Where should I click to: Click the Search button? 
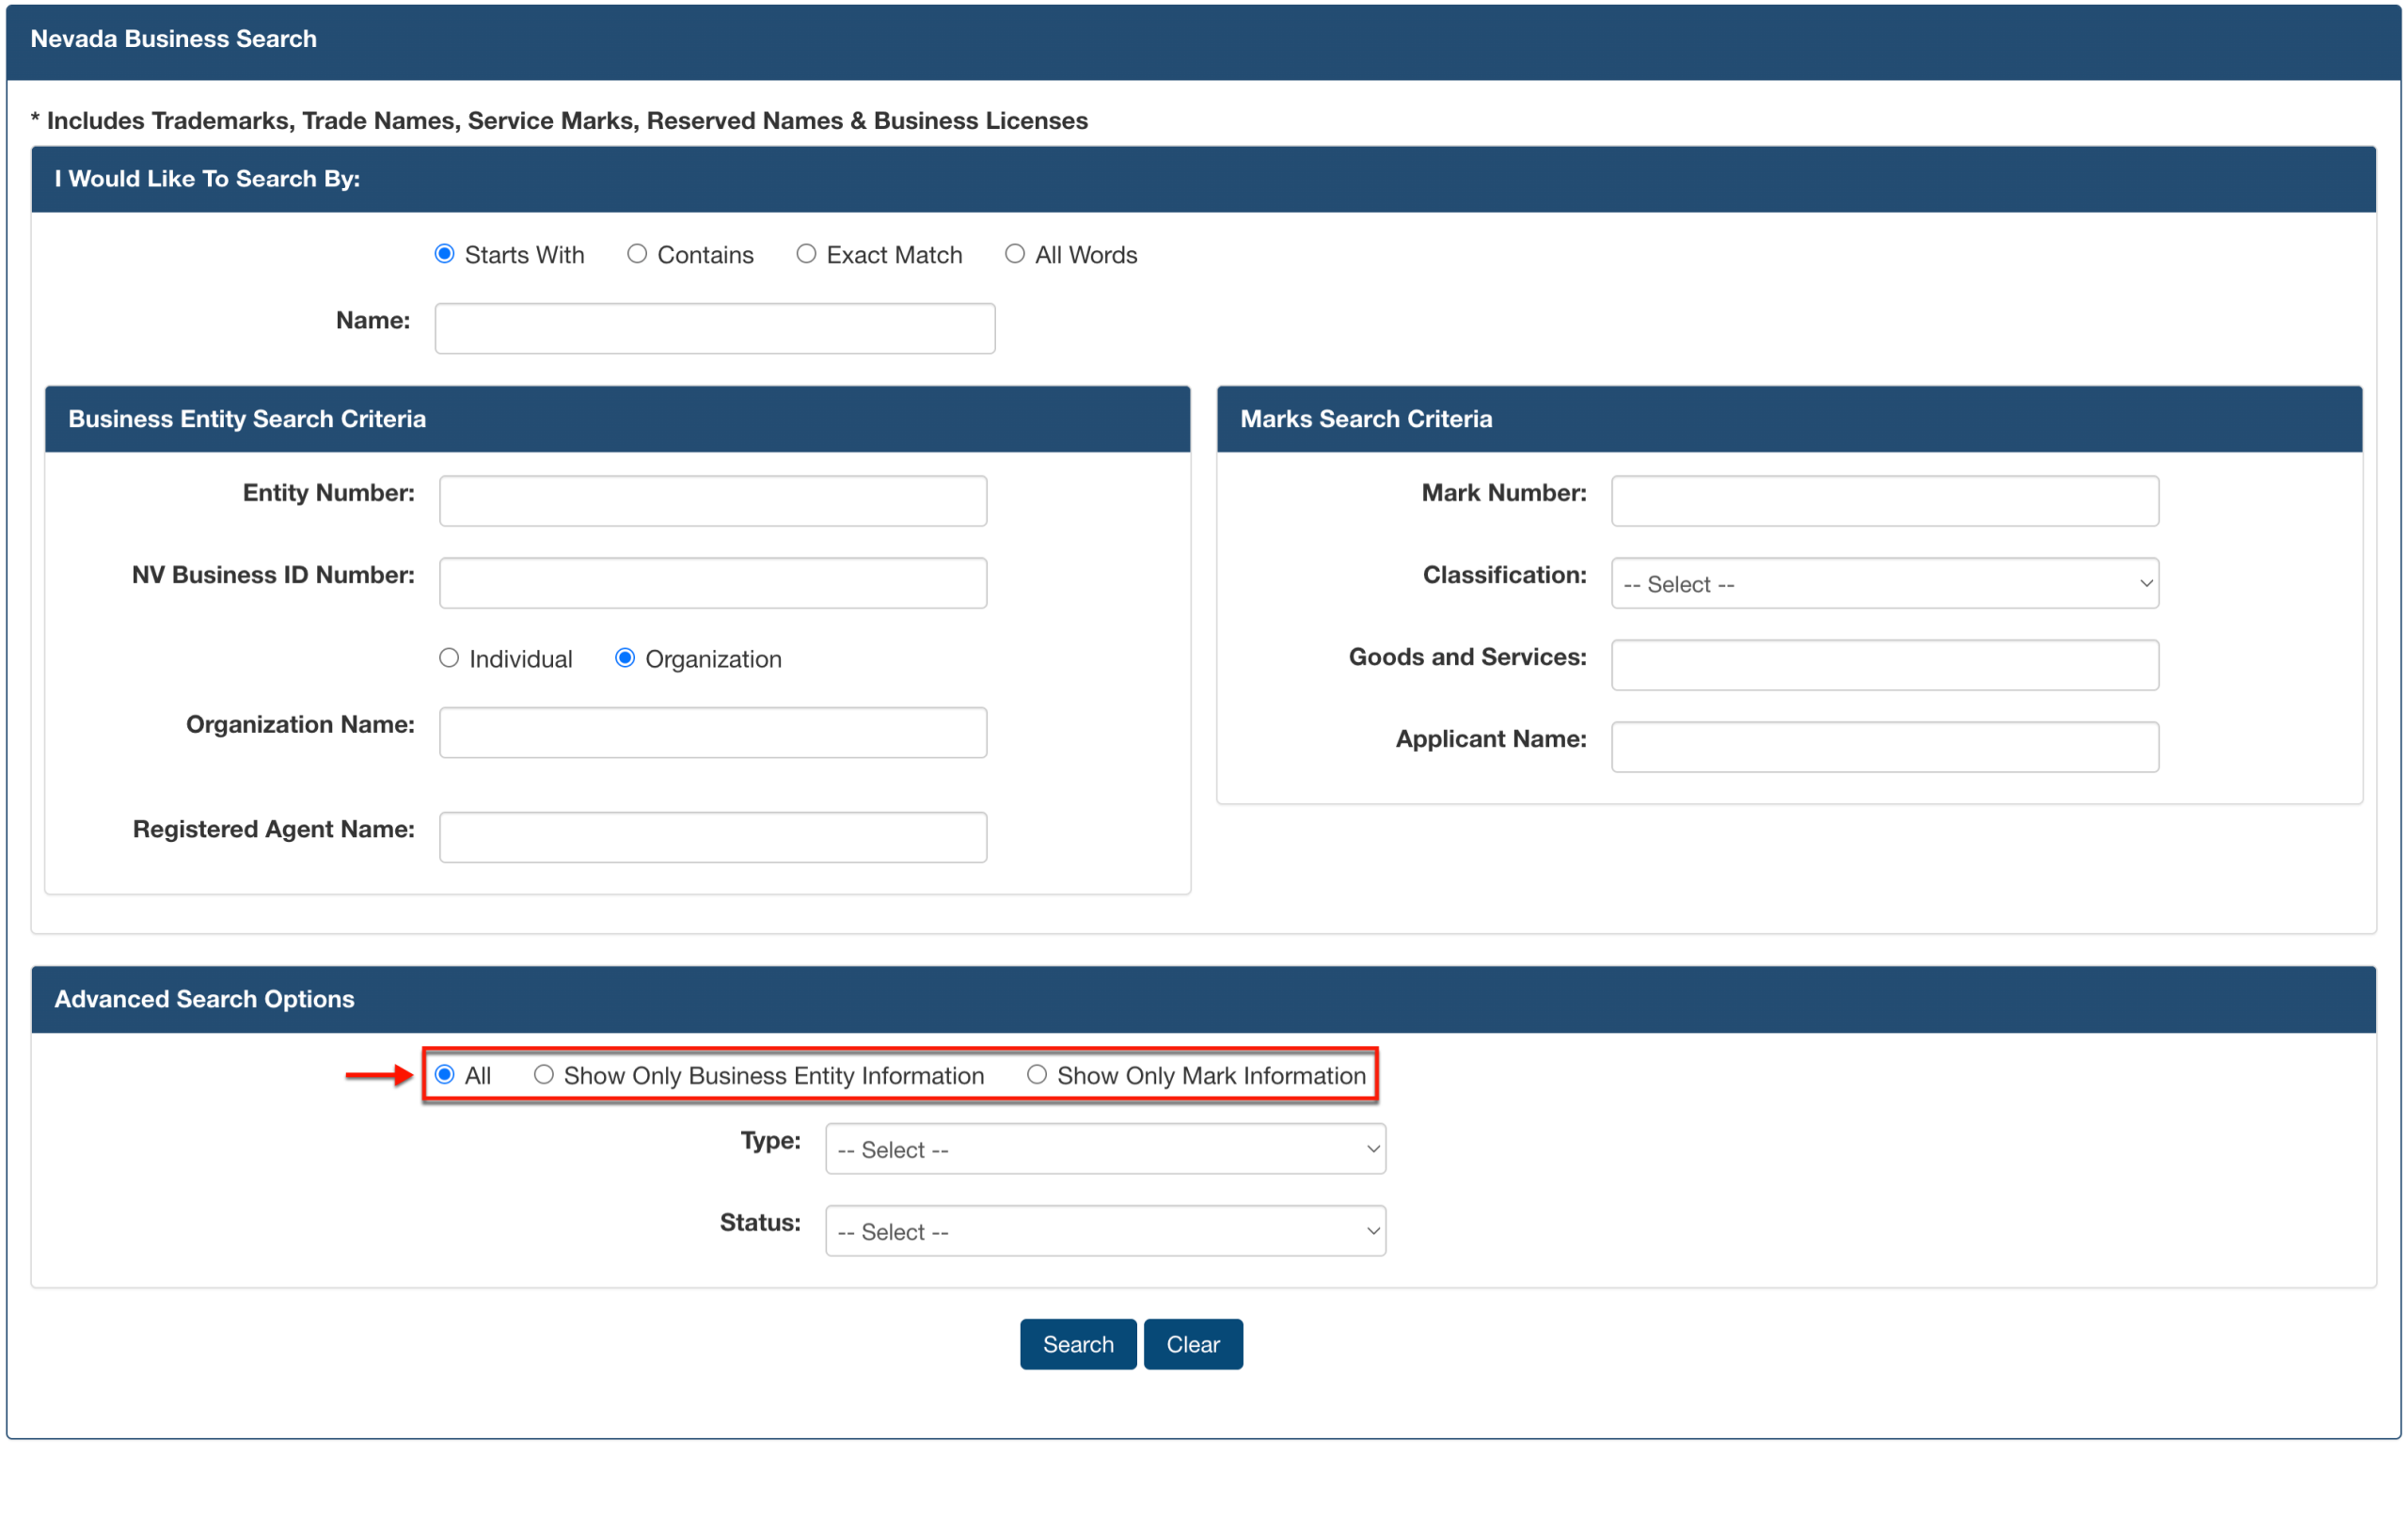[1078, 1344]
